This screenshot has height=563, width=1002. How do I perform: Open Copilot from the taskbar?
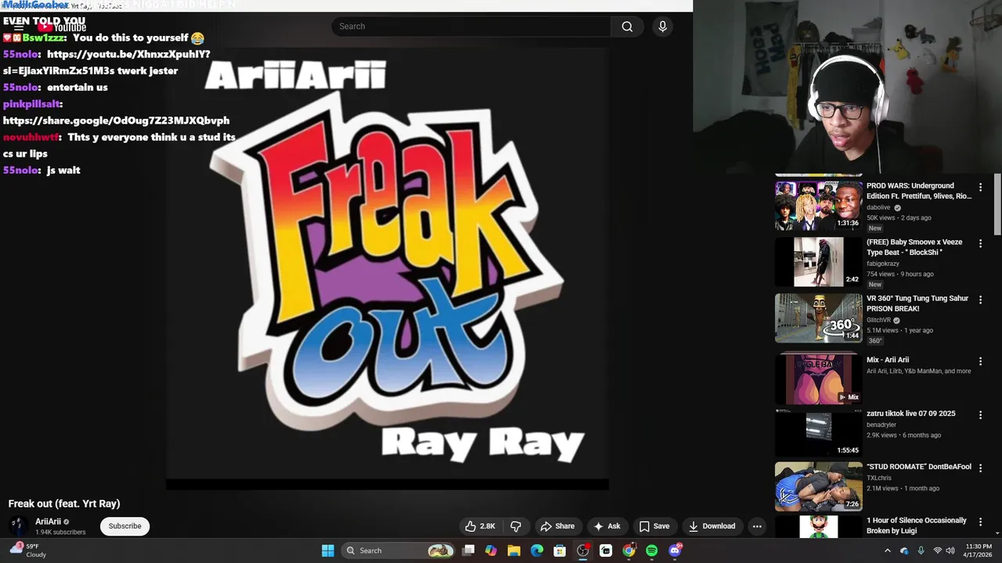tap(491, 550)
